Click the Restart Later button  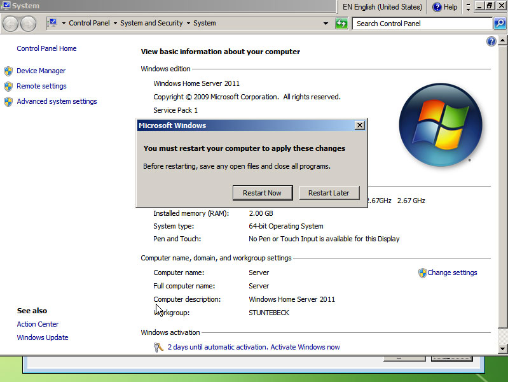pos(329,193)
